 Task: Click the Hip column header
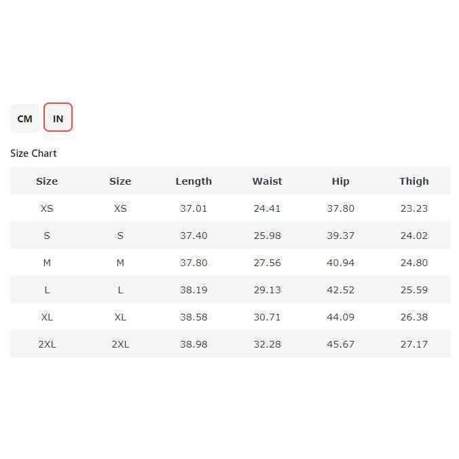pos(340,181)
